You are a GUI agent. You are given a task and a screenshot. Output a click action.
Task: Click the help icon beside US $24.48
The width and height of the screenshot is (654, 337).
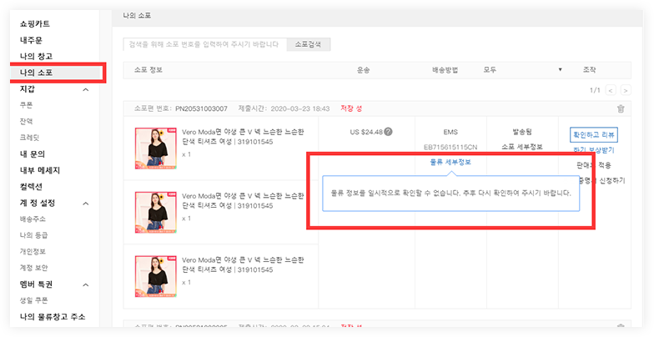click(388, 132)
